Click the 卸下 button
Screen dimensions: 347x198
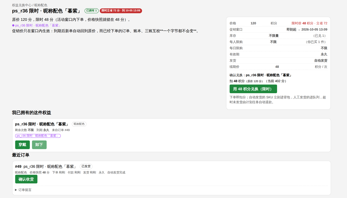(39, 145)
